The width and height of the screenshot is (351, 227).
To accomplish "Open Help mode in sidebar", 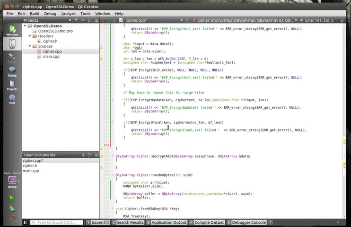I will (x=12, y=99).
